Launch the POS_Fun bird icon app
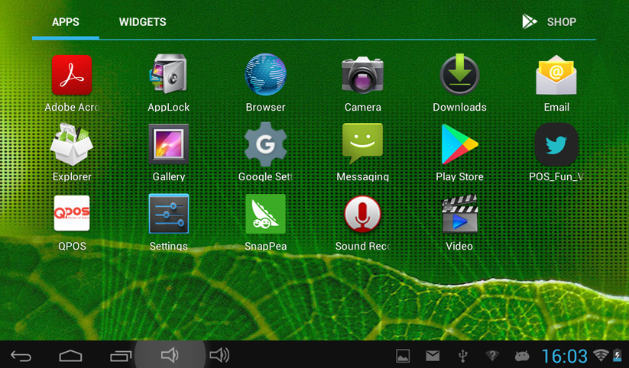Image resolution: width=629 pixels, height=368 pixels. click(x=556, y=144)
